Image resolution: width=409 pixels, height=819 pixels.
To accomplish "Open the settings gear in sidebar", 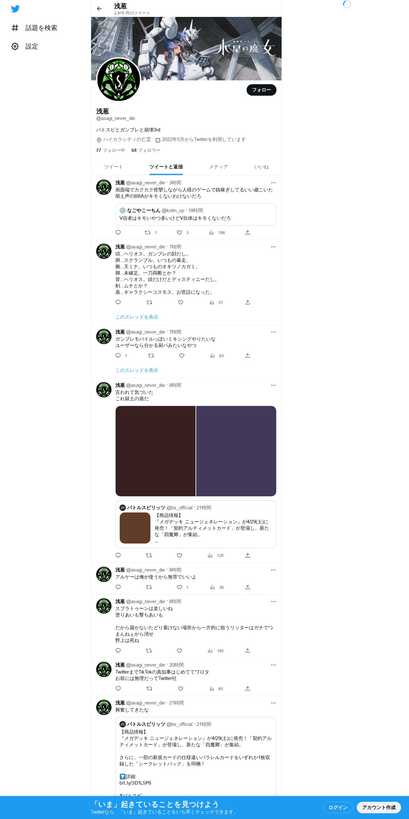I will (15, 47).
